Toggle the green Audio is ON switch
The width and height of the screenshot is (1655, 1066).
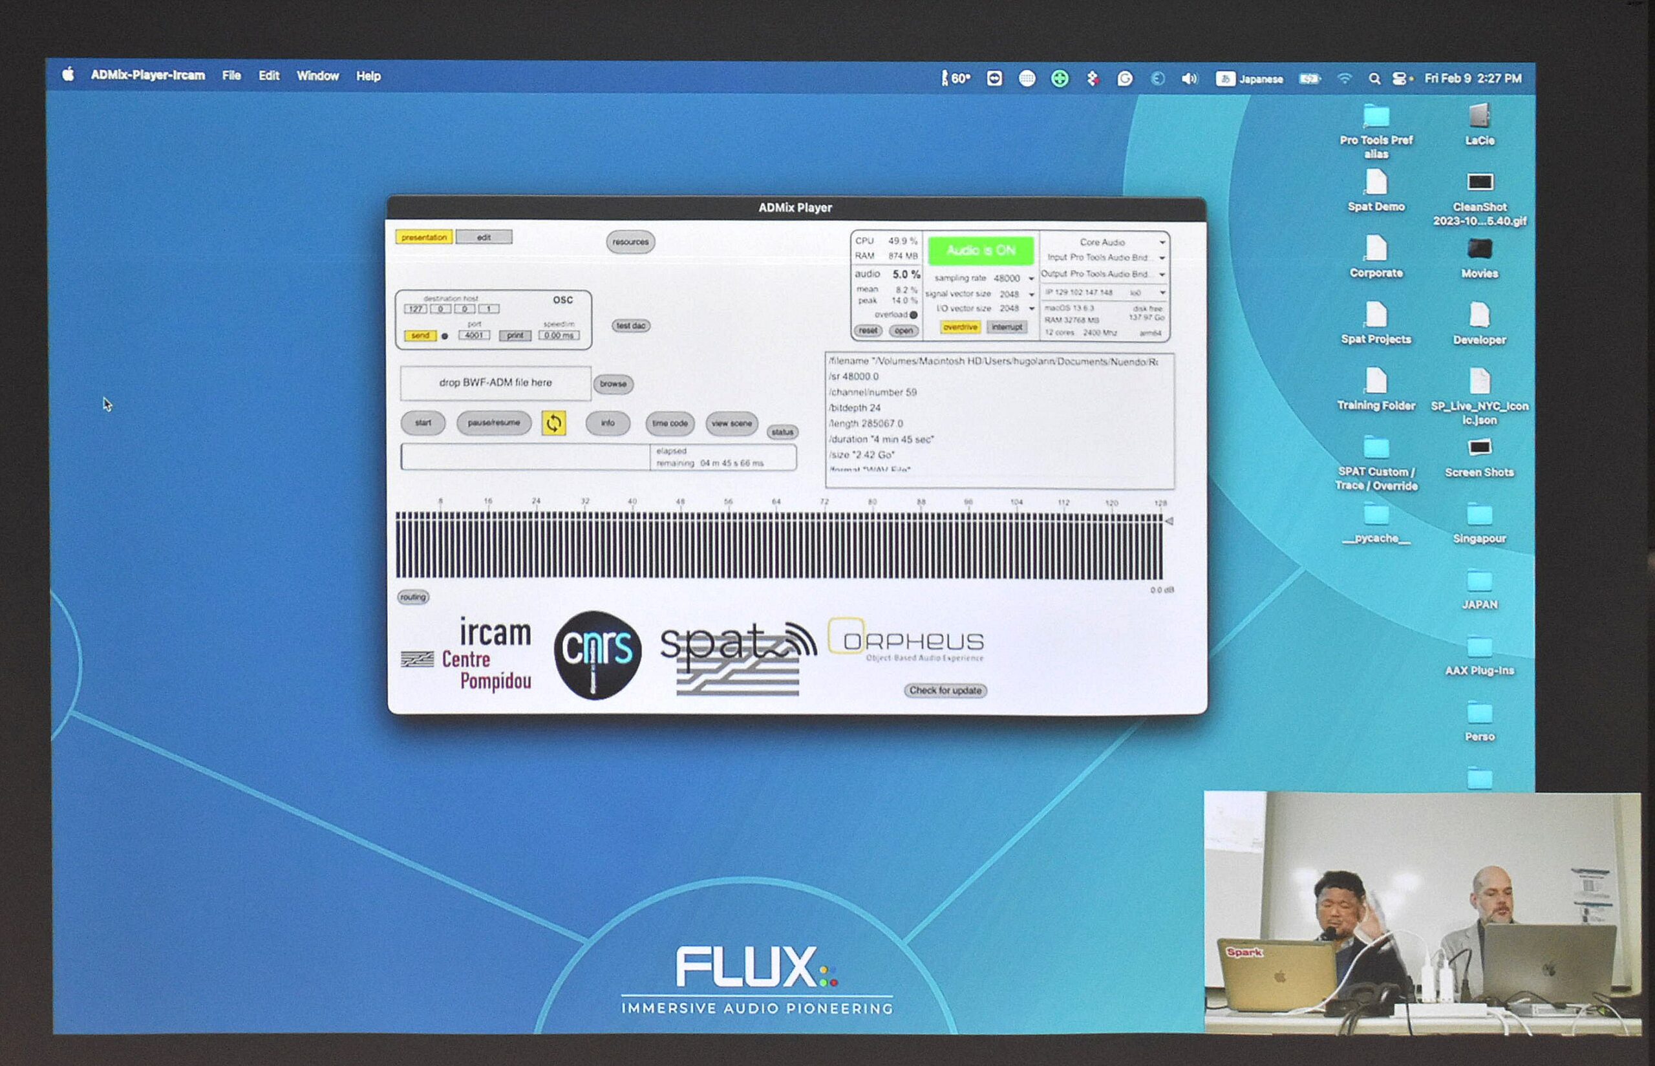click(x=980, y=251)
